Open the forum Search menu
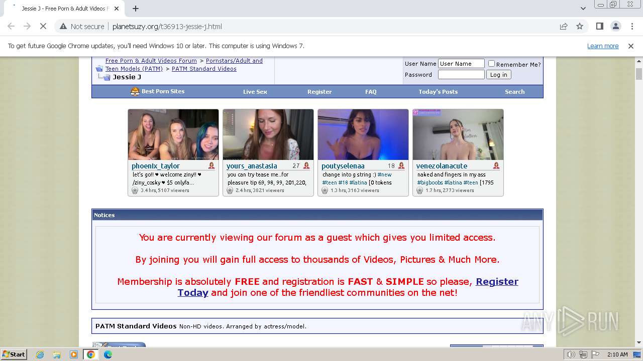643x361 pixels. [515, 92]
